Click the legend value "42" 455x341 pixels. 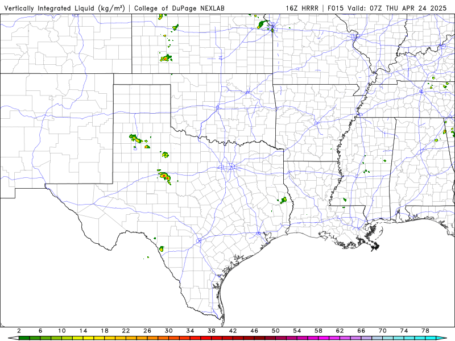(233, 331)
